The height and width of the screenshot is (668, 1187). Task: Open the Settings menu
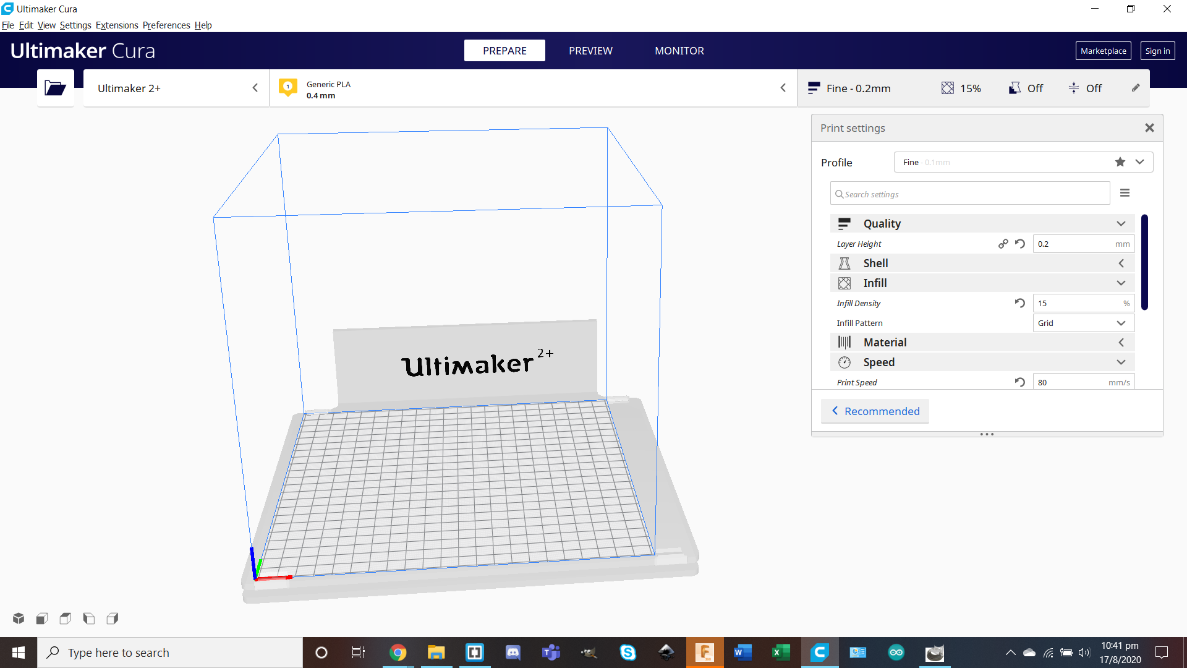[75, 25]
